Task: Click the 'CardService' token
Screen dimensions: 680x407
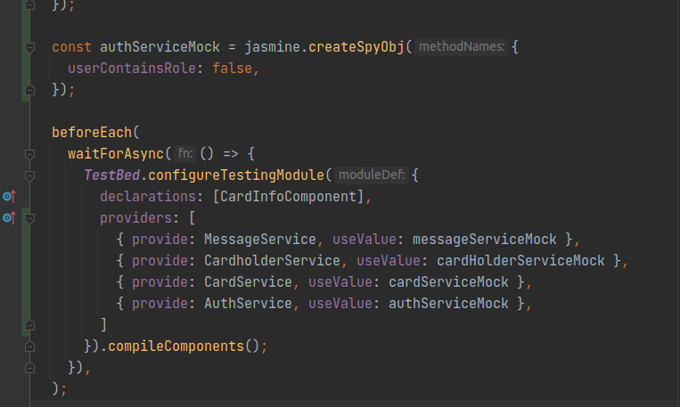Action: coord(248,281)
